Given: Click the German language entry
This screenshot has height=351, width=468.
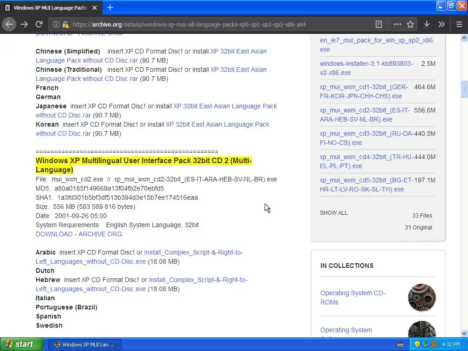Looking at the screenshot, I should (48, 97).
